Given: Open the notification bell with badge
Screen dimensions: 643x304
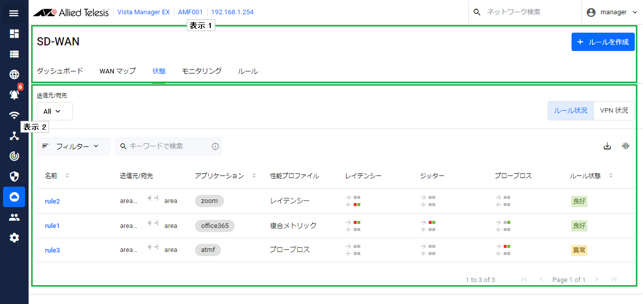Looking at the screenshot, I should (14, 95).
